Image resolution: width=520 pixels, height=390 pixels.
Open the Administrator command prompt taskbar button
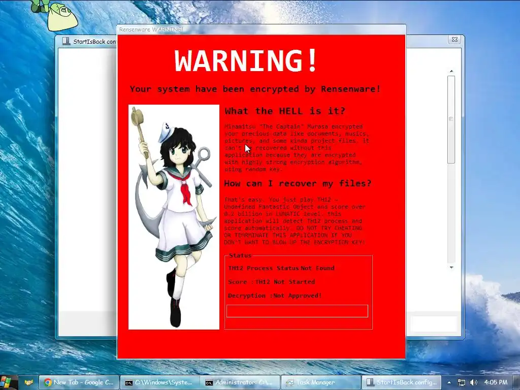pyautogui.click(x=240, y=382)
